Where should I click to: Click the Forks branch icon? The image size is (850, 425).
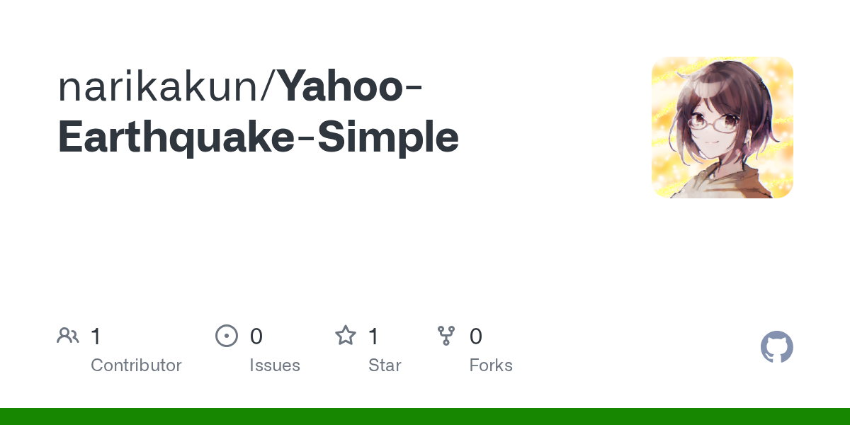coord(446,336)
